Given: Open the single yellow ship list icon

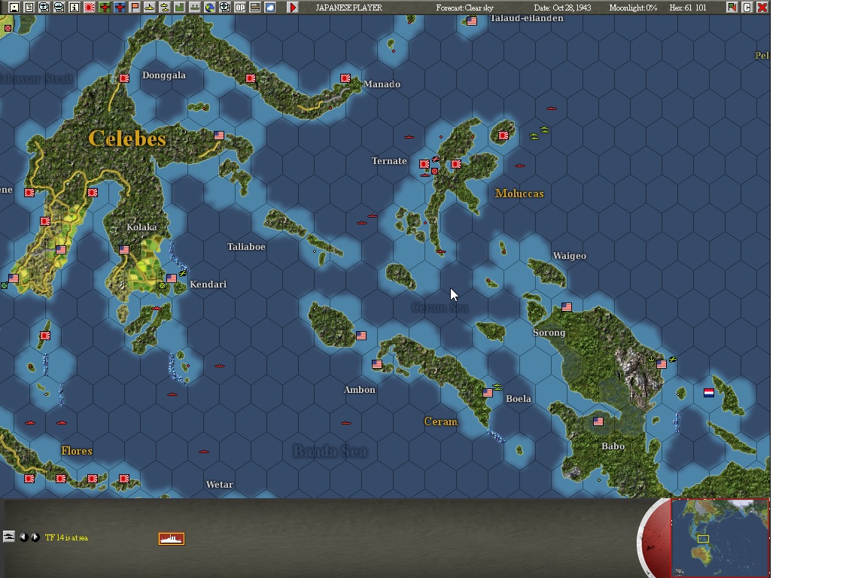Looking at the screenshot, I should pos(149,8).
